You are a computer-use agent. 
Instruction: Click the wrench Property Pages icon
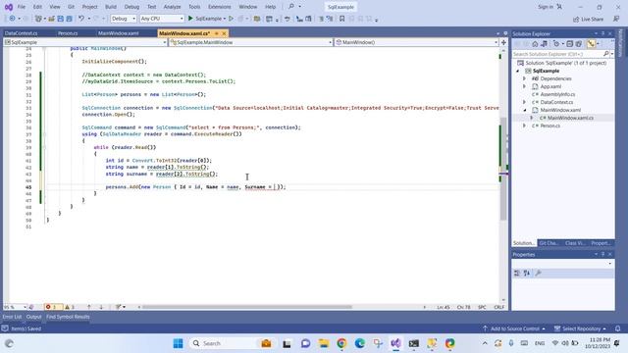pos(538,273)
